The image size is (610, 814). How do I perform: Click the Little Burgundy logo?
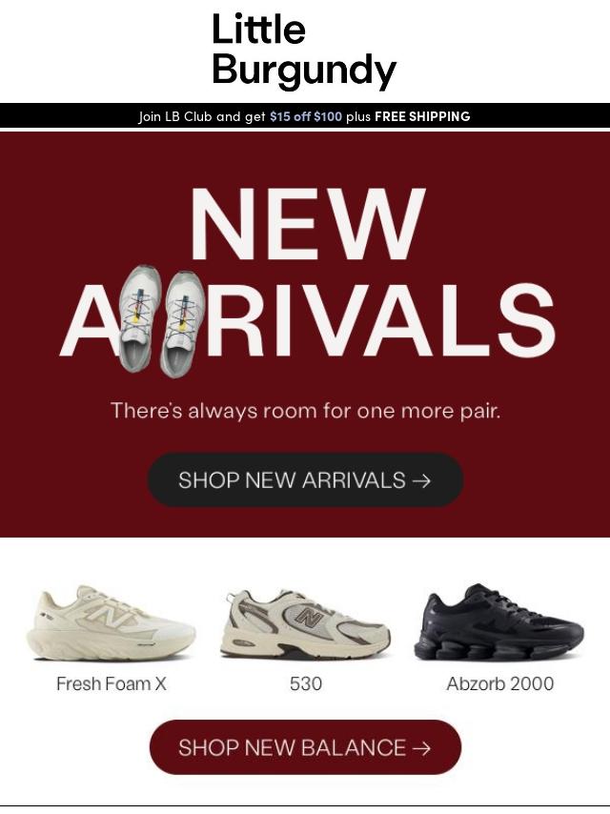click(304, 50)
